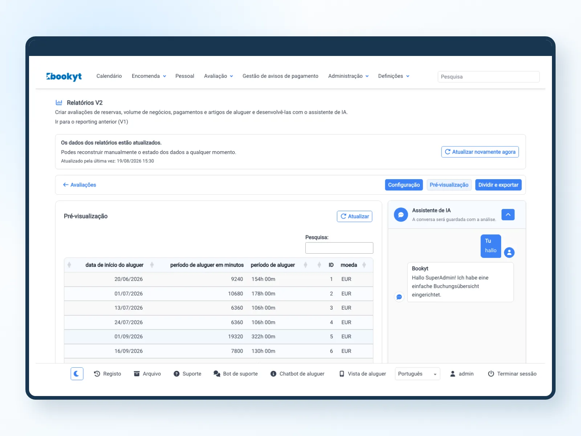581x436 pixels.
Task: Click the AI assistant chat avatar icon
Action: 401,215
